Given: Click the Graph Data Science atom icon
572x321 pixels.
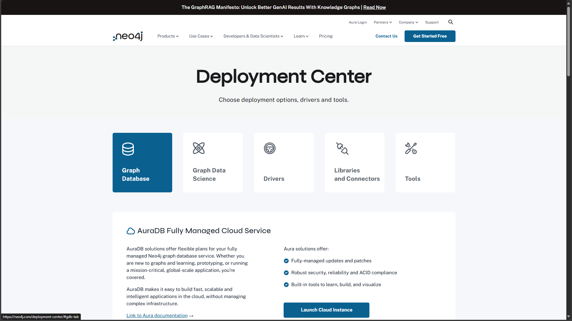Looking at the screenshot, I should (x=199, y=148).
